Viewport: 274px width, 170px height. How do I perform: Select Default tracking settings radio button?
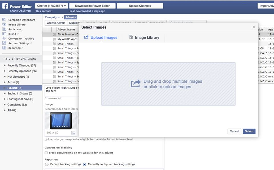point(47,164)
